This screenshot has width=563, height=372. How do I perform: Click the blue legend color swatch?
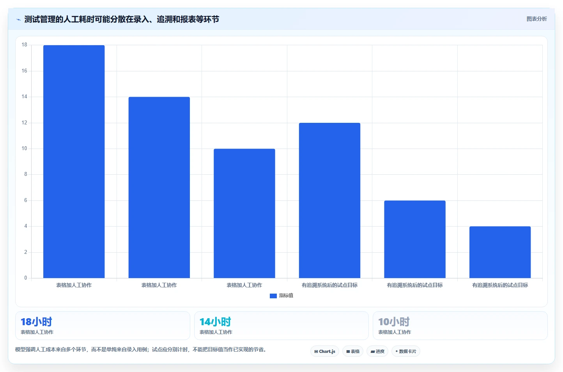point(273,296)
